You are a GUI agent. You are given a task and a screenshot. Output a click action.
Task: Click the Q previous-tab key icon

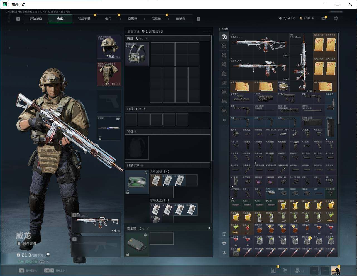click(18, 19)
